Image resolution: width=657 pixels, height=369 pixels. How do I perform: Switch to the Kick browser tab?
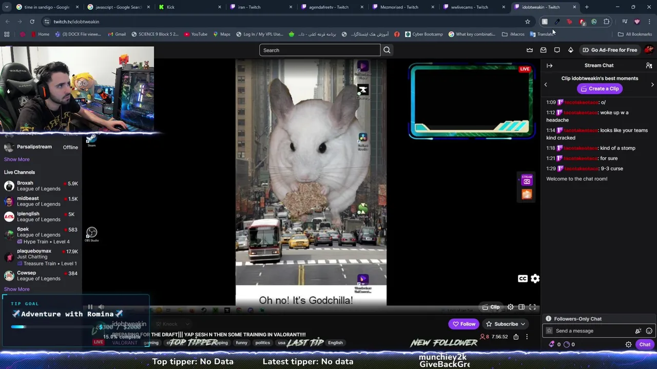click(190, 7)
